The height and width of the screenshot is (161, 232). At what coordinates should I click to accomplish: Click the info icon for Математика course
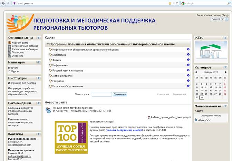(x=188, y=55)
